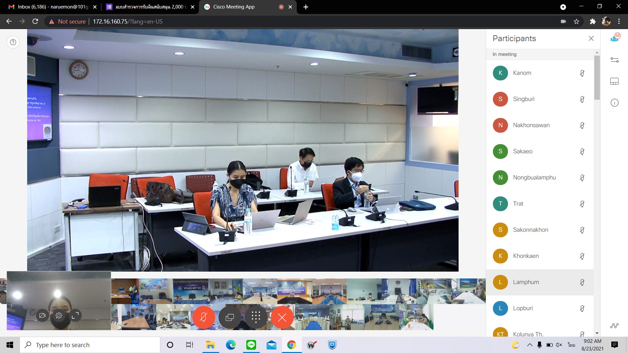Toggle the mute icon next to Kanom
Viewport: 628px width, 353px height.
coord(582,73)
